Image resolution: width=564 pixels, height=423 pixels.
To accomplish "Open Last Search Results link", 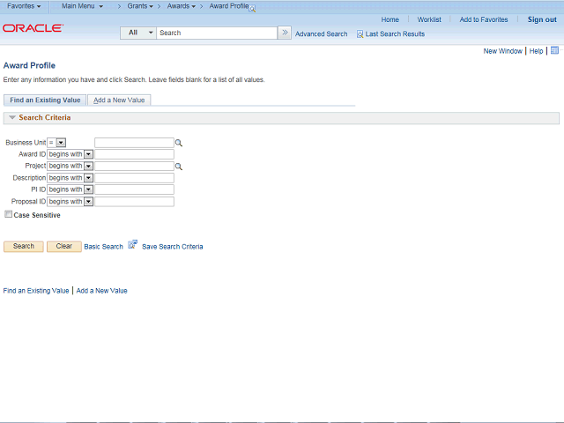I will 395,34.
